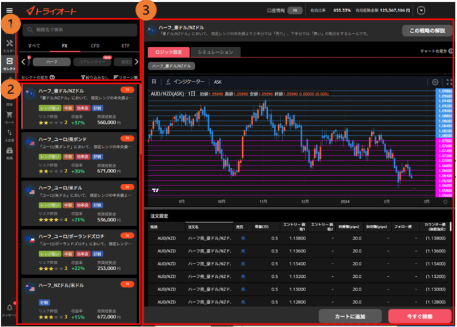Select the ハーフ category chip

[51, 62]
